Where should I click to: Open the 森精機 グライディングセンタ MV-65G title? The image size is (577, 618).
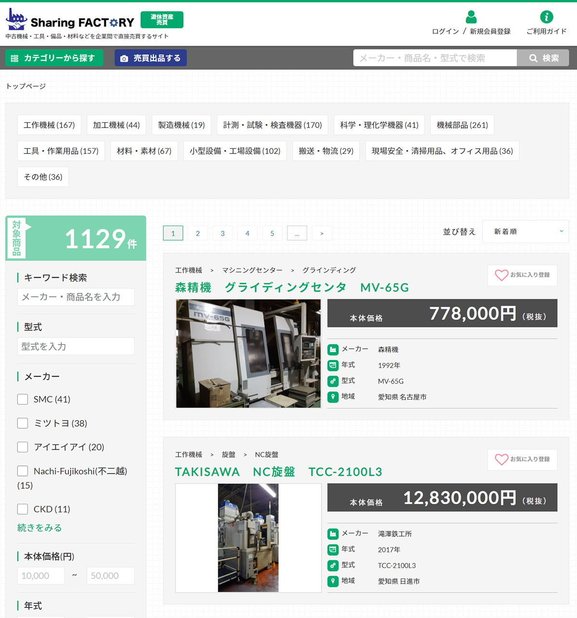(x=292, y=287)
